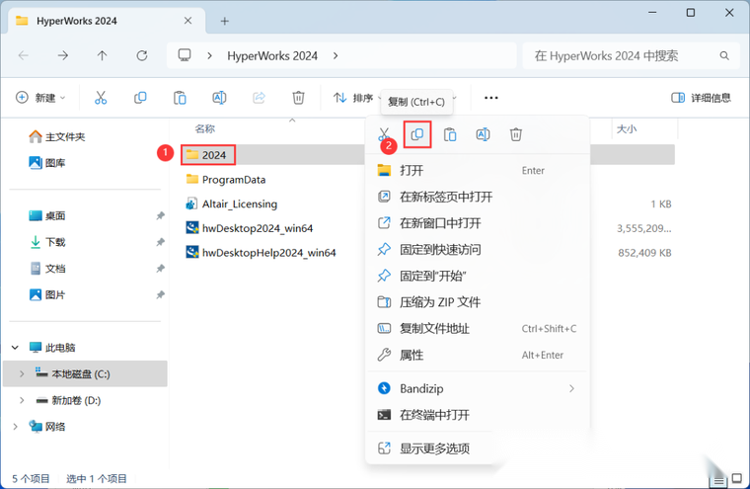The width and height of the screenshot is (750, 489).
Task: Toggle the 详细信息 details pane
Action: click(702, 98)
